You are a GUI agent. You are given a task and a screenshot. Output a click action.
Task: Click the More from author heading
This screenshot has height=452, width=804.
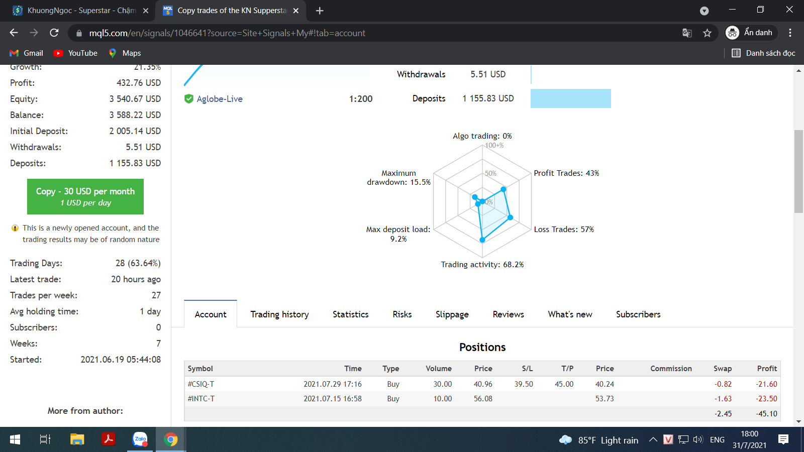point(85,411)
